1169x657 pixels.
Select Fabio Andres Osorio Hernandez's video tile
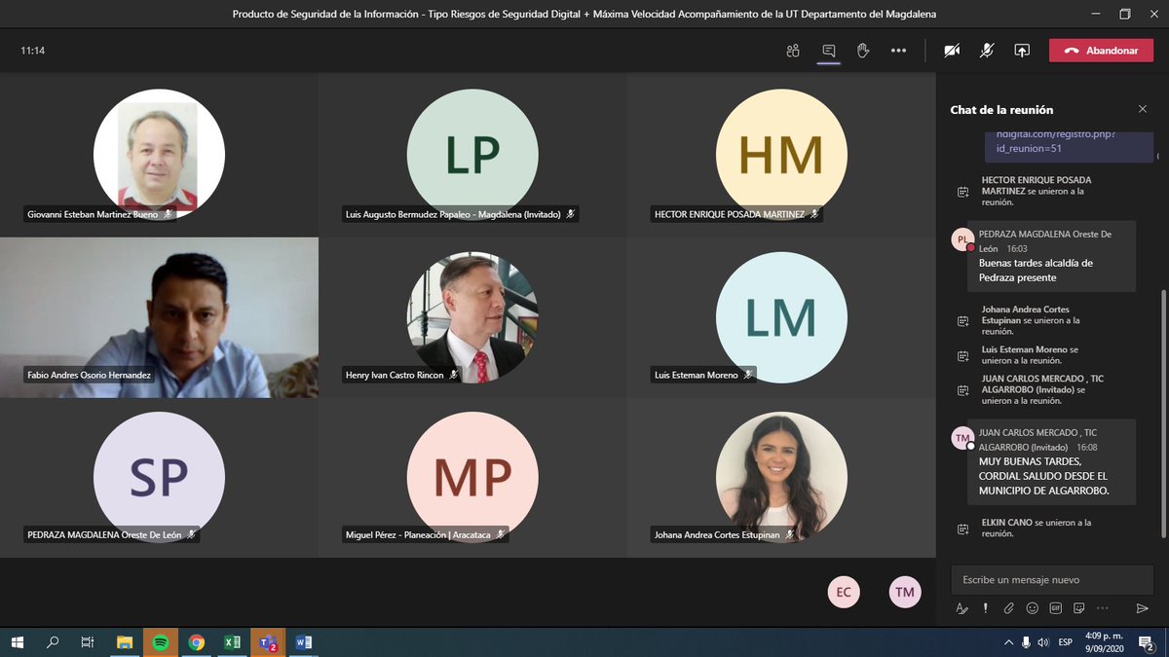(x=159, y=317)
